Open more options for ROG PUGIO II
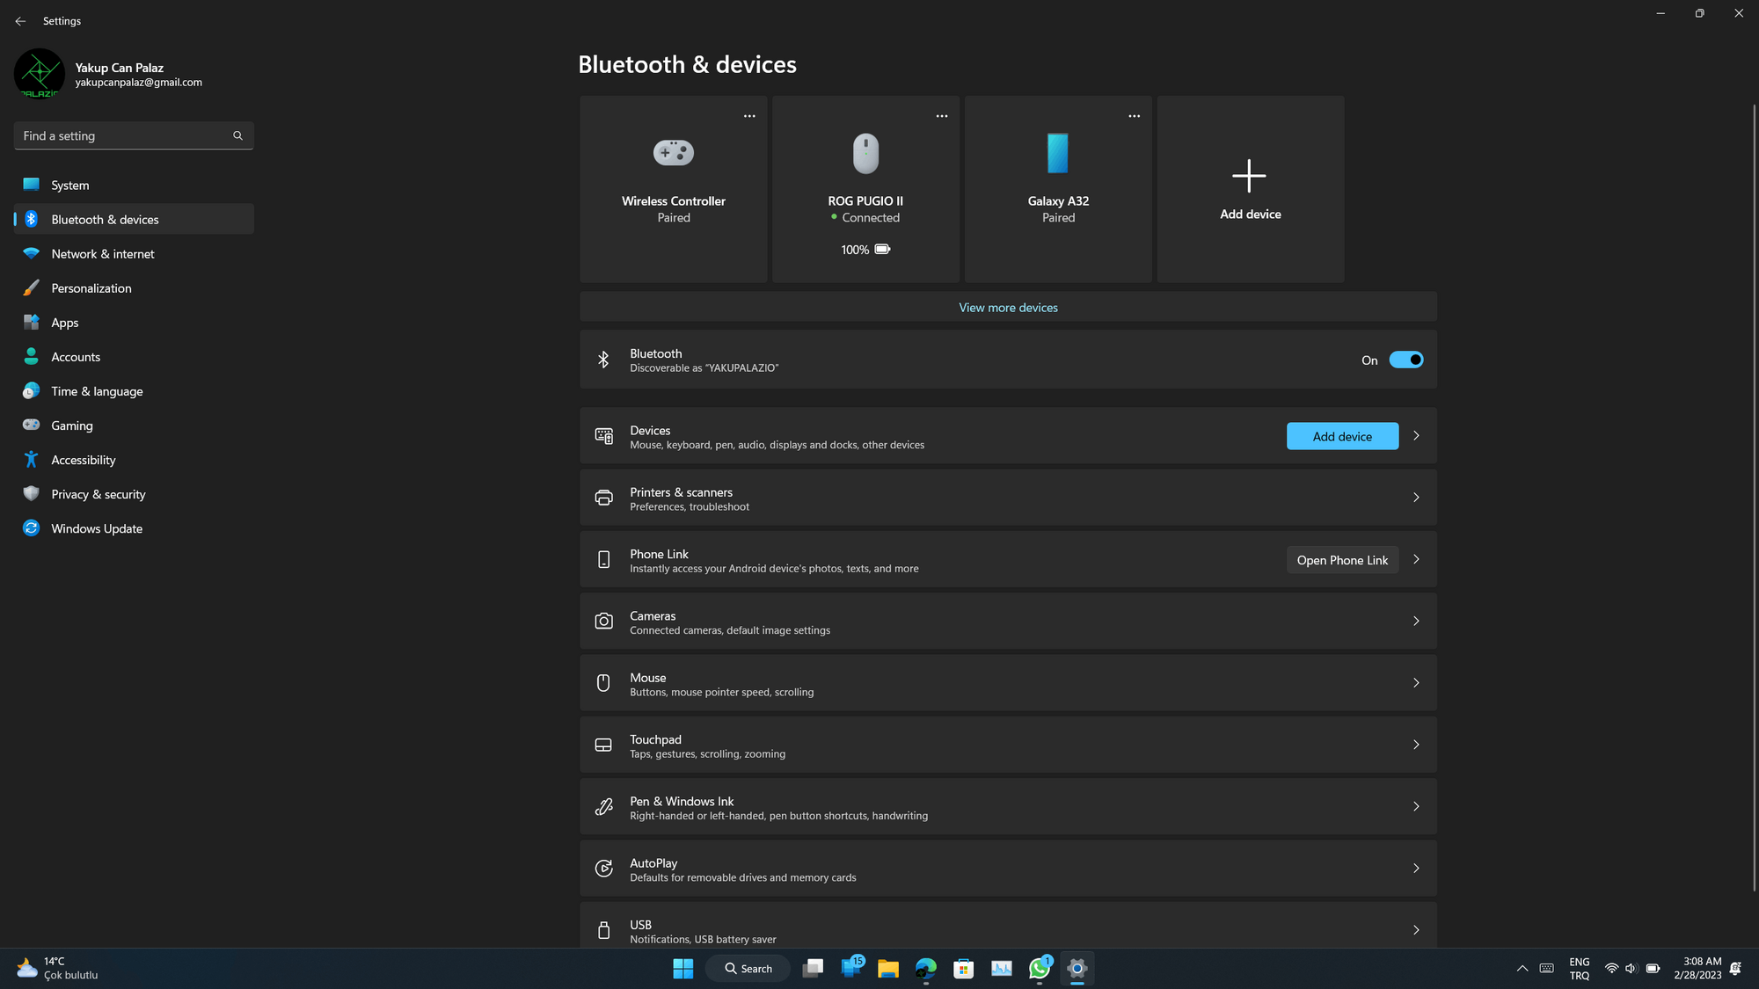 point(942,116)
